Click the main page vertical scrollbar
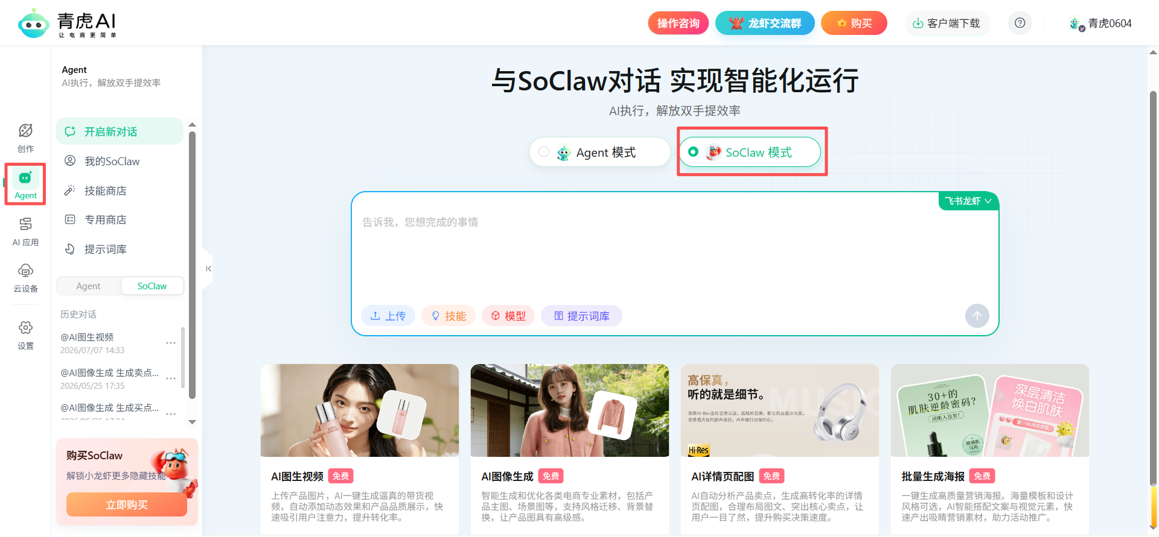 (1153, 289)
